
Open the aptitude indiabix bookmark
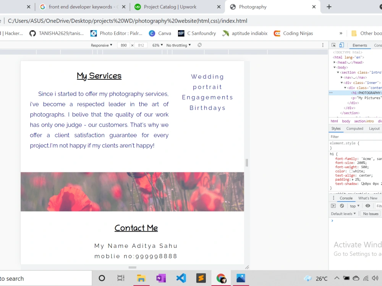[x=245, y=33]
